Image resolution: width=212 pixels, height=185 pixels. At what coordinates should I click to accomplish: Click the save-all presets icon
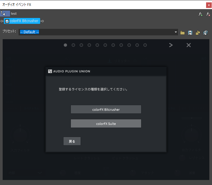click(x=206, y=33)
